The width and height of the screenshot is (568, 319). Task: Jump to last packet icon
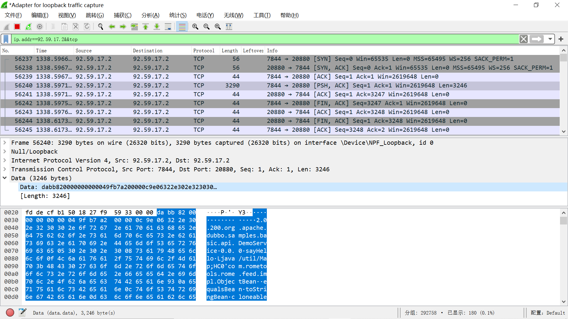157,27
